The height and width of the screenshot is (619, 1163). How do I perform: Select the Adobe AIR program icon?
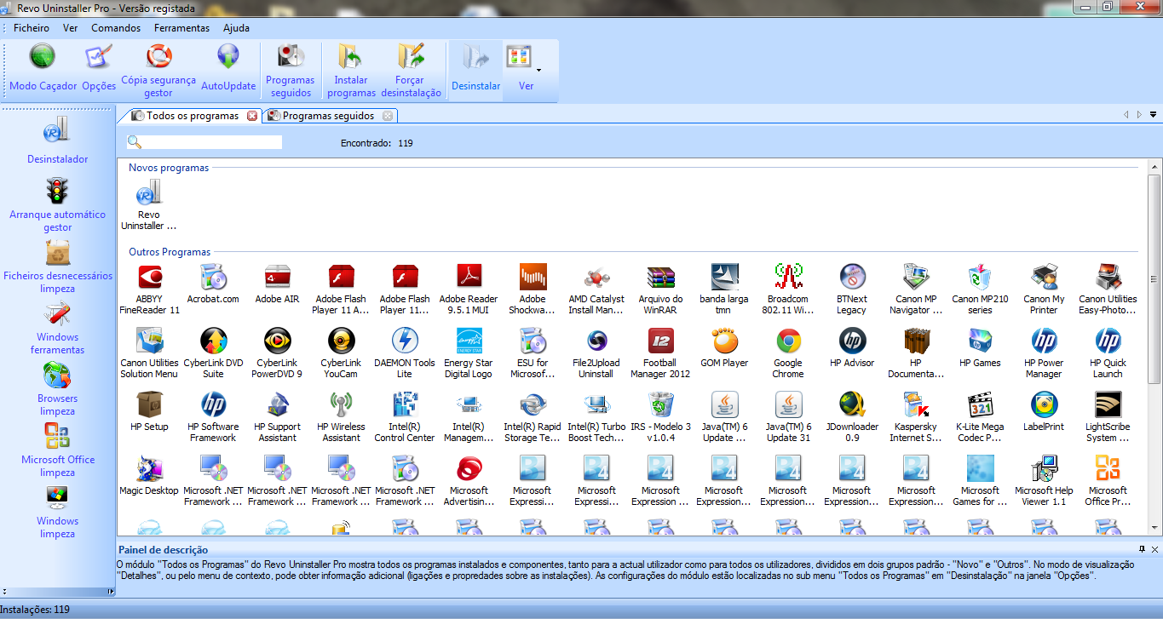pyautogui.click(x=277, y=284)
